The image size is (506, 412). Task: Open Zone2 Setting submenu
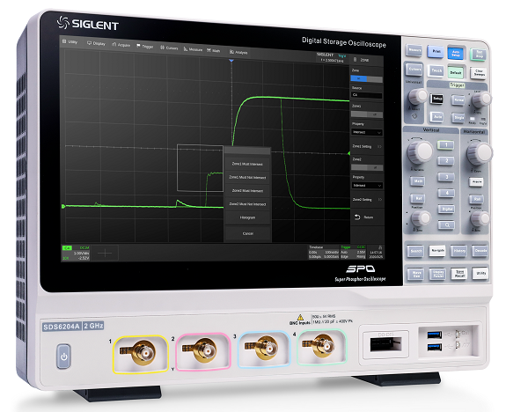367,200
